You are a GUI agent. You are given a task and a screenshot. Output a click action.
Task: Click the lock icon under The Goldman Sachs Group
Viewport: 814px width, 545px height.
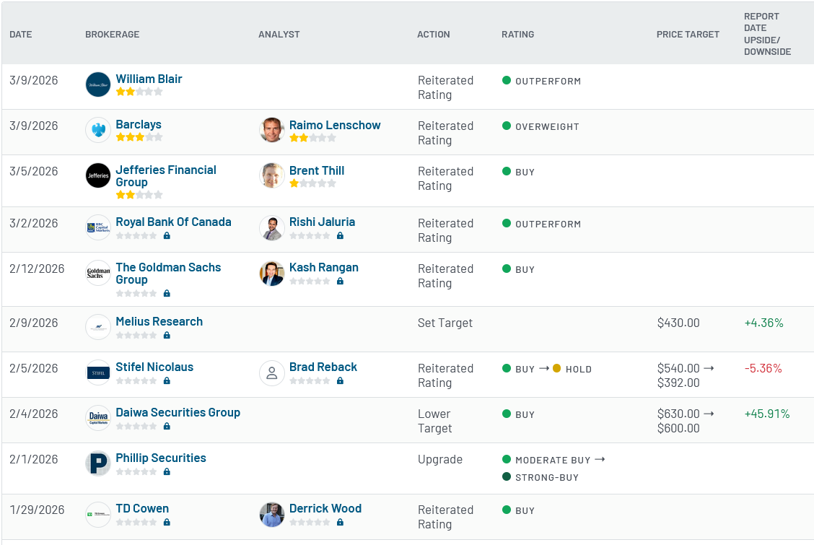click(x=167, y=293)
